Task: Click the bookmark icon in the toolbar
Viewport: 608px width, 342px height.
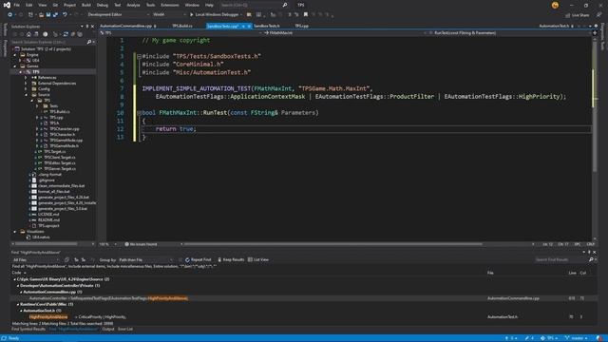Action: [306, 15]
